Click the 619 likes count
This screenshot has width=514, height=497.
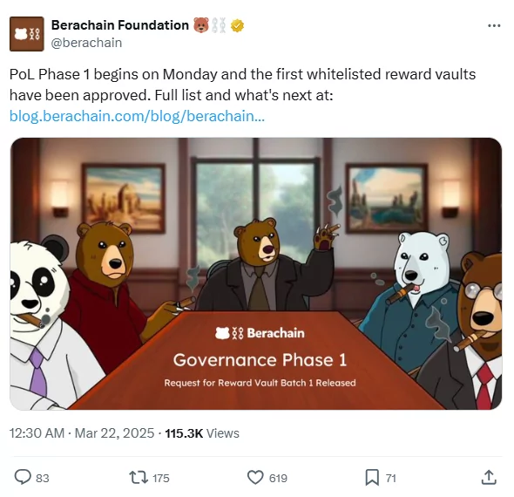(278, 479)
